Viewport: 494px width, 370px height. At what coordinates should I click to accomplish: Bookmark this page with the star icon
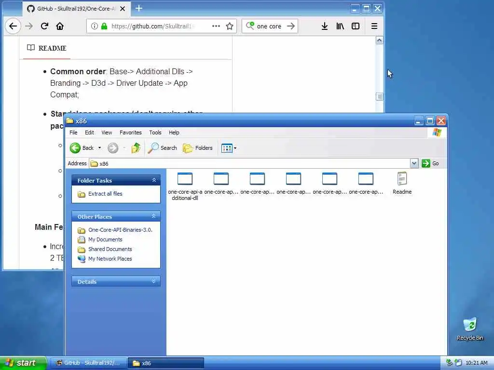(230, 26)
